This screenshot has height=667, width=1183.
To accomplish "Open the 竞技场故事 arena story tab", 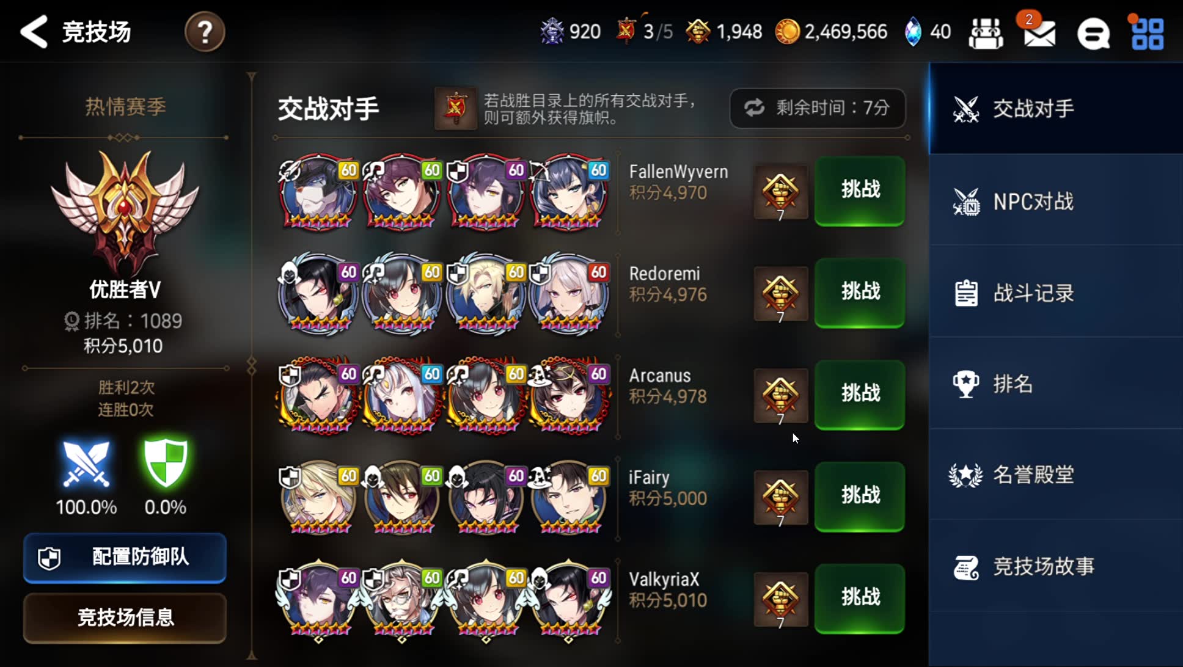I will point(1056,566).
